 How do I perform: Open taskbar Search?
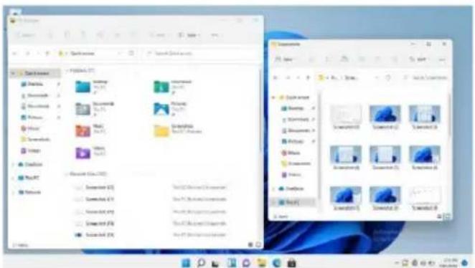point(201,262)
